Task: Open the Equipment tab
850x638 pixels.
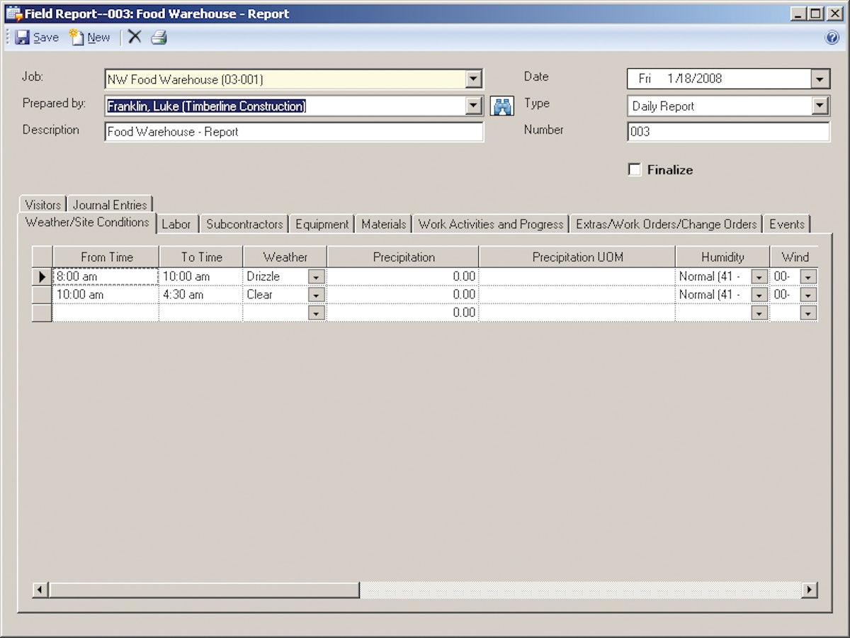Action: 322,224
